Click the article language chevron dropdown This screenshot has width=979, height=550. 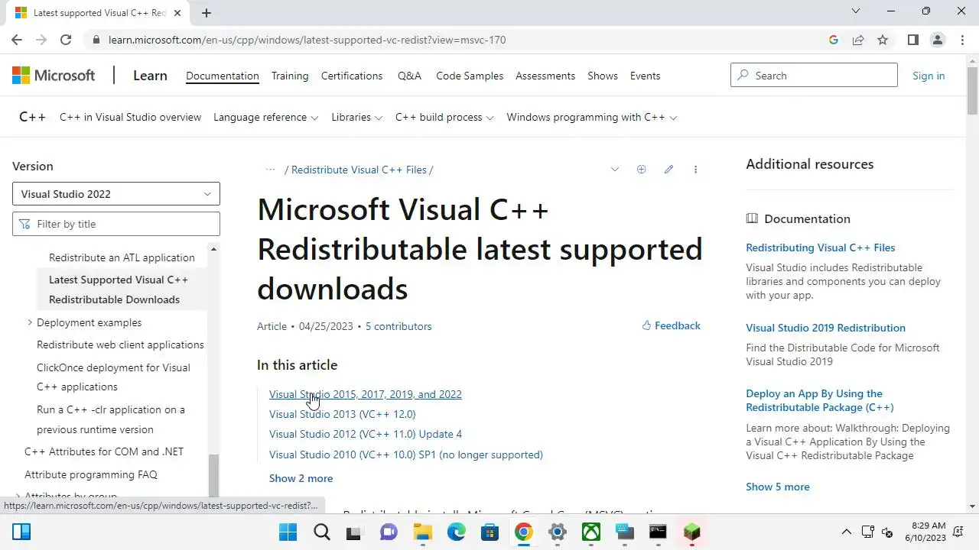click(614, 170)
